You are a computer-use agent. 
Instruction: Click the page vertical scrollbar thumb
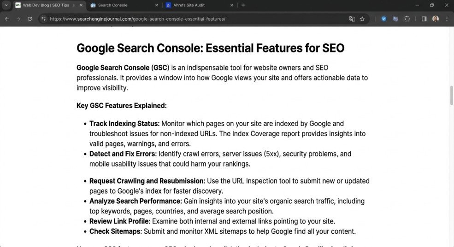pyautogui.click(x=451, y=95)
